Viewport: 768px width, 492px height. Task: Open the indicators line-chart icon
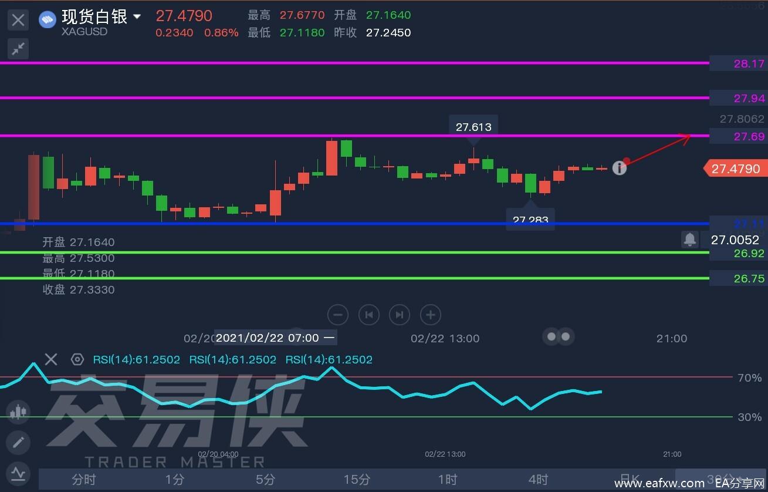(18, 473)
